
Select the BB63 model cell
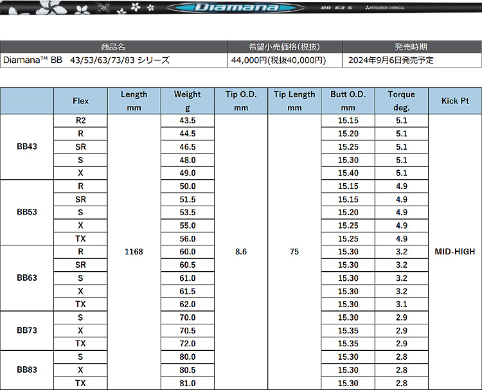(x=27, y=278)
